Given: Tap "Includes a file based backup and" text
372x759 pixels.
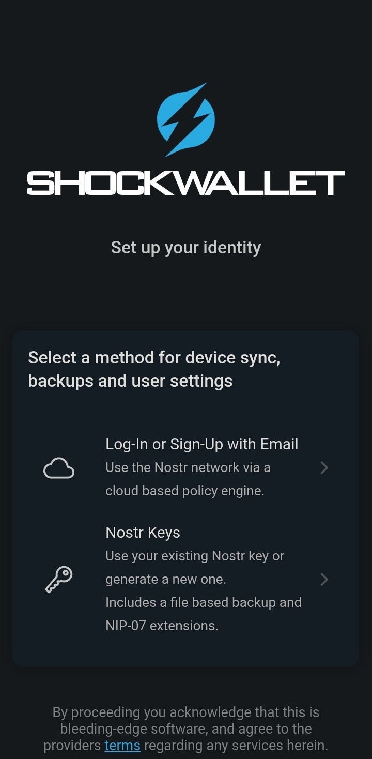Looking at the screenshot, I should click(x=204, y=602).
